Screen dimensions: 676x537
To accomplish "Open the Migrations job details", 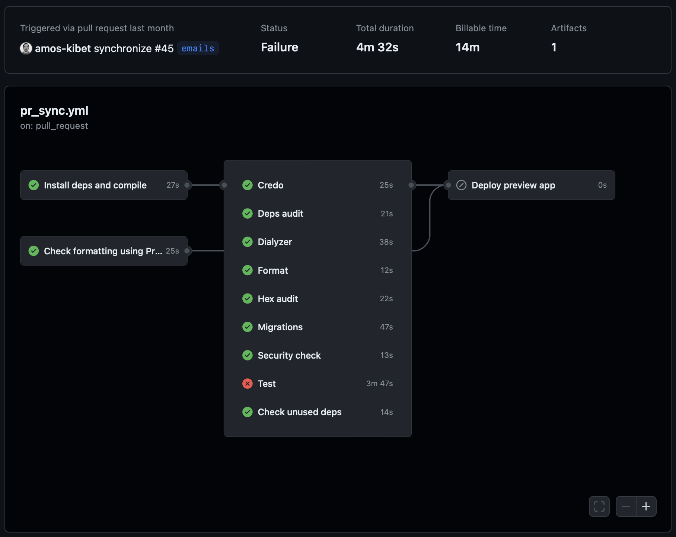I will [x=280, y=327].
